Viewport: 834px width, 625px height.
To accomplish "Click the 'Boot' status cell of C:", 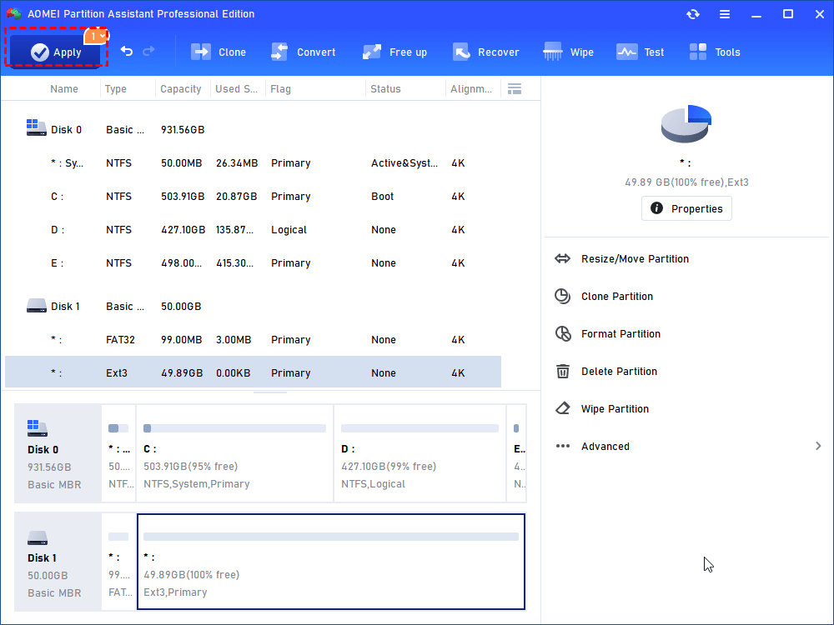I will pyautogui.click(x=383, y=197).
